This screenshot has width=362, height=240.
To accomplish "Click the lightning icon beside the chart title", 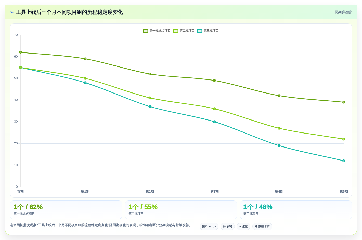I will click(x=12, y=12).
